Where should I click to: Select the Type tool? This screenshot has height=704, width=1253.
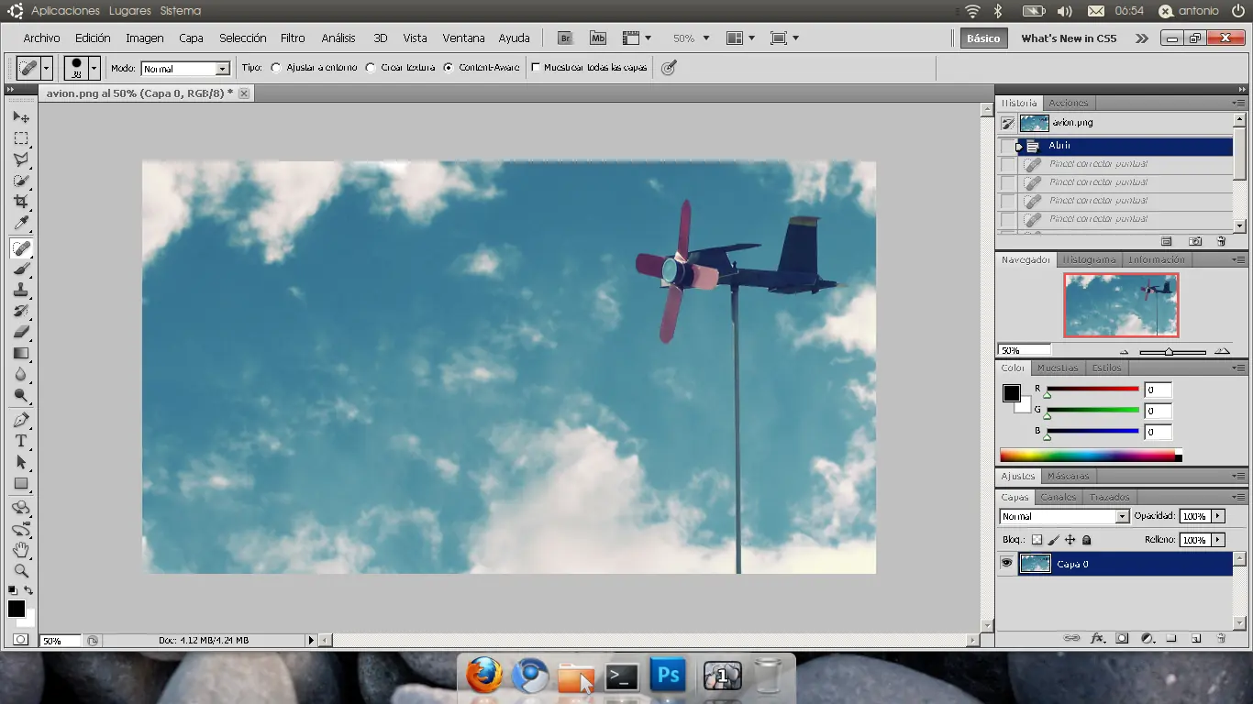(20, 441)
